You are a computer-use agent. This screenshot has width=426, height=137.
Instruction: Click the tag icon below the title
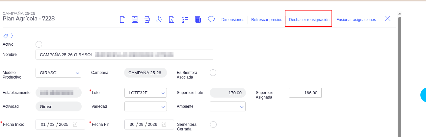coord(6,36)
